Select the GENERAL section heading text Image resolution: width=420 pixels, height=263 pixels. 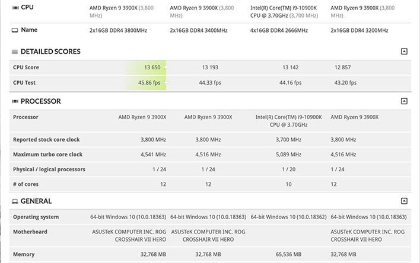pos(36,201)
